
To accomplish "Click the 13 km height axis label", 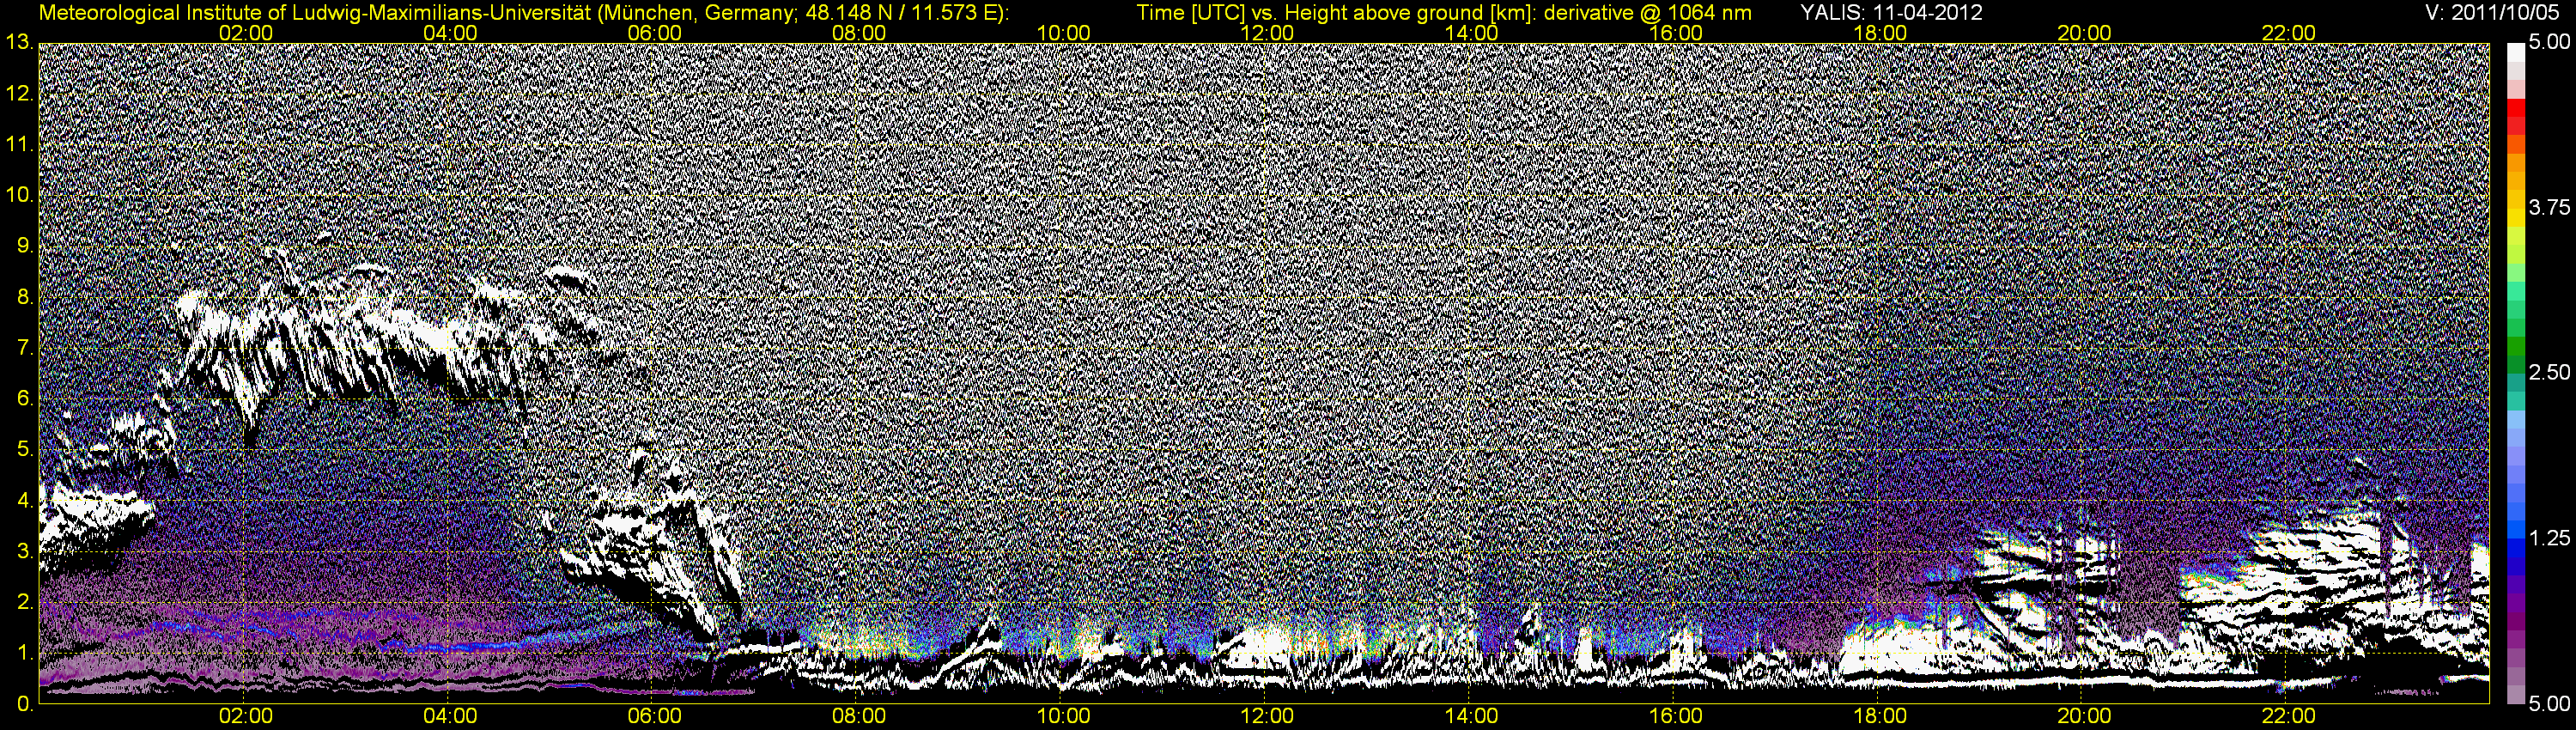I will click(18, 42).
